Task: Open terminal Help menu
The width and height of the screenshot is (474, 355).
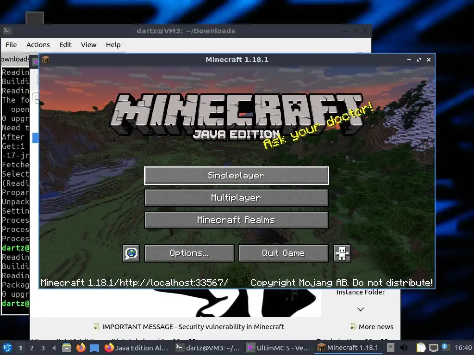Action: 113,45
